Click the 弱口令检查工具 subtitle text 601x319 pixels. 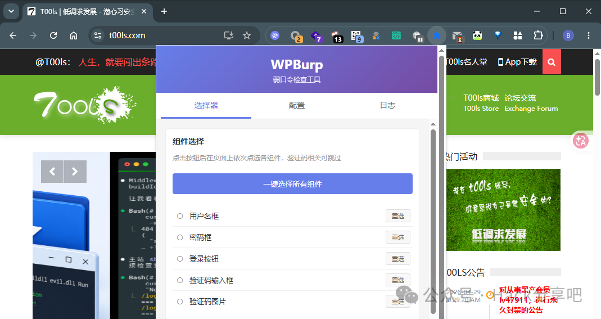click(297, 80)
